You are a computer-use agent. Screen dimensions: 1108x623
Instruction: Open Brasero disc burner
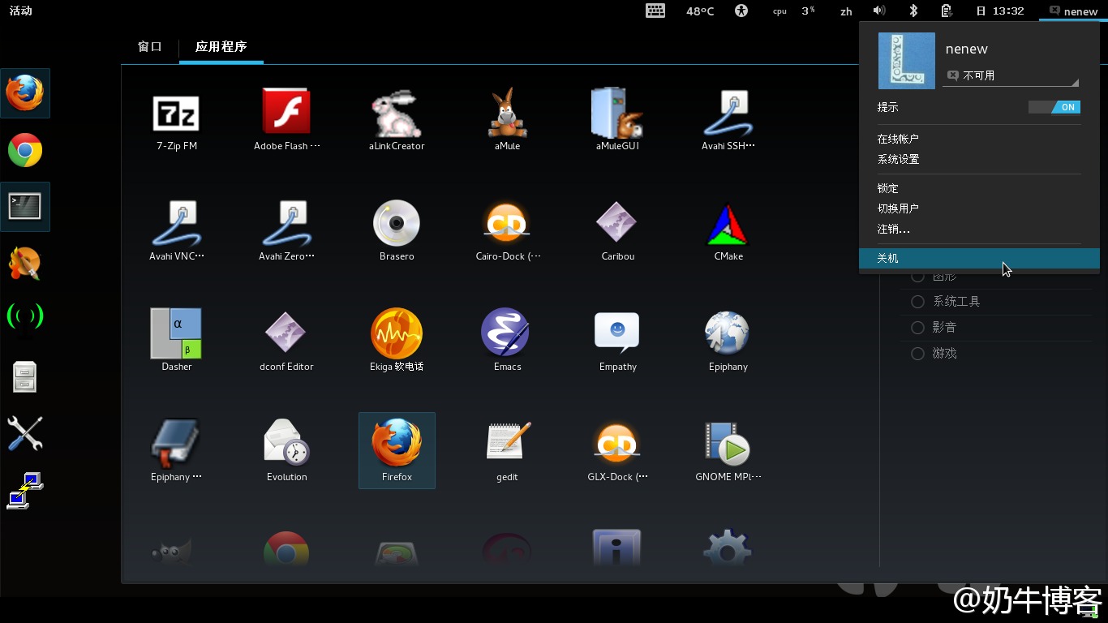[x=397, y=221]
